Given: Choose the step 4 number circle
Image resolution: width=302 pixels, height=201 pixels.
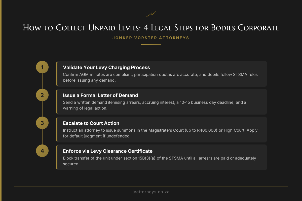Looking at the screenshot, I should [42, 151].
